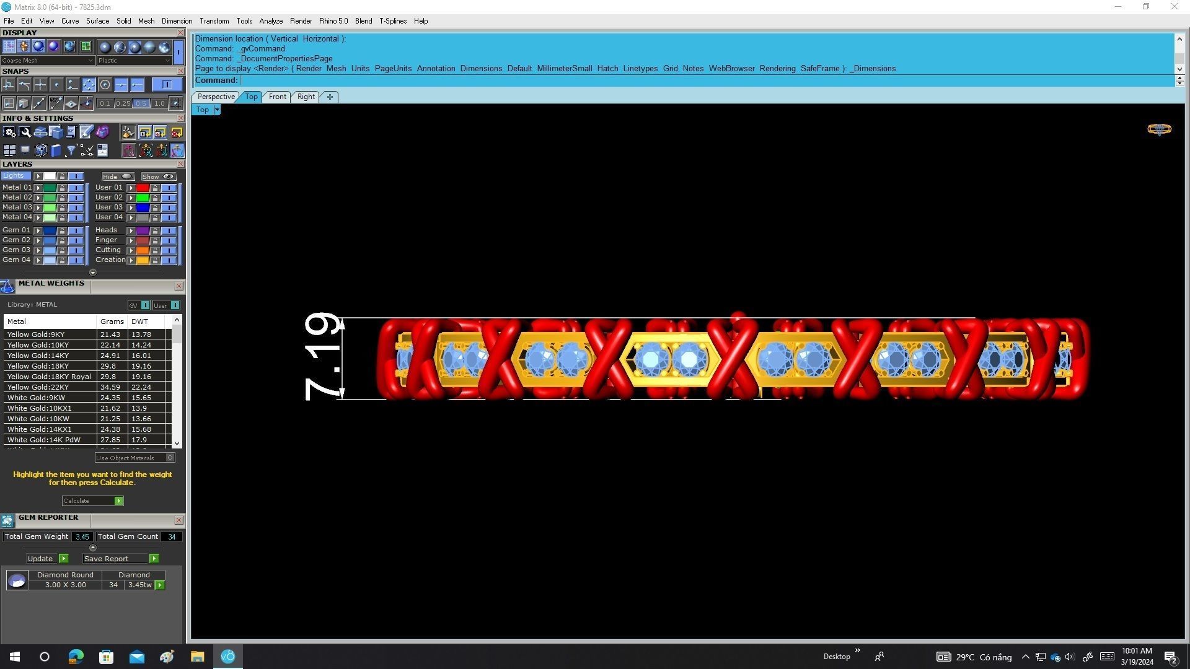Open the T-Splines menu
1190x669 pixels.
[392, 21]
